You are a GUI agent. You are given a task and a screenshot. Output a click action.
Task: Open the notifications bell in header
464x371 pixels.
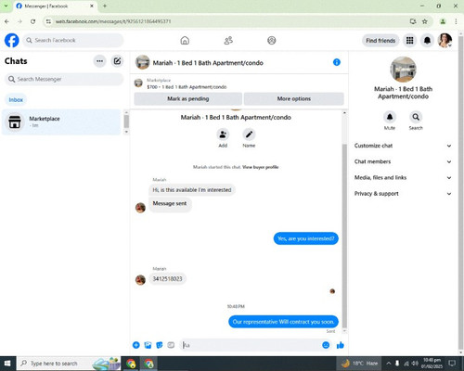(x=427, y=41)
